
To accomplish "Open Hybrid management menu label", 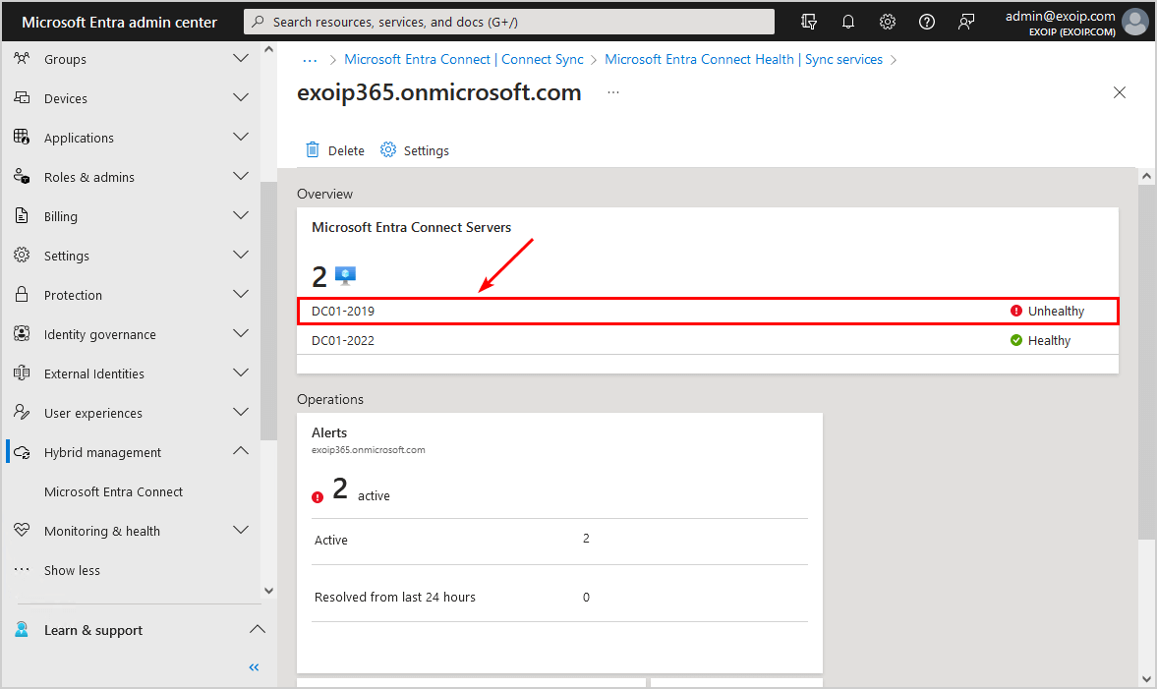I will coord(102,452).
